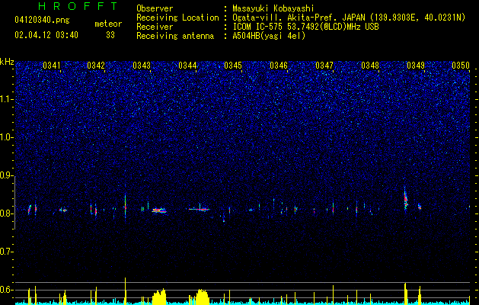Click the meteor label

coord(108,24)
